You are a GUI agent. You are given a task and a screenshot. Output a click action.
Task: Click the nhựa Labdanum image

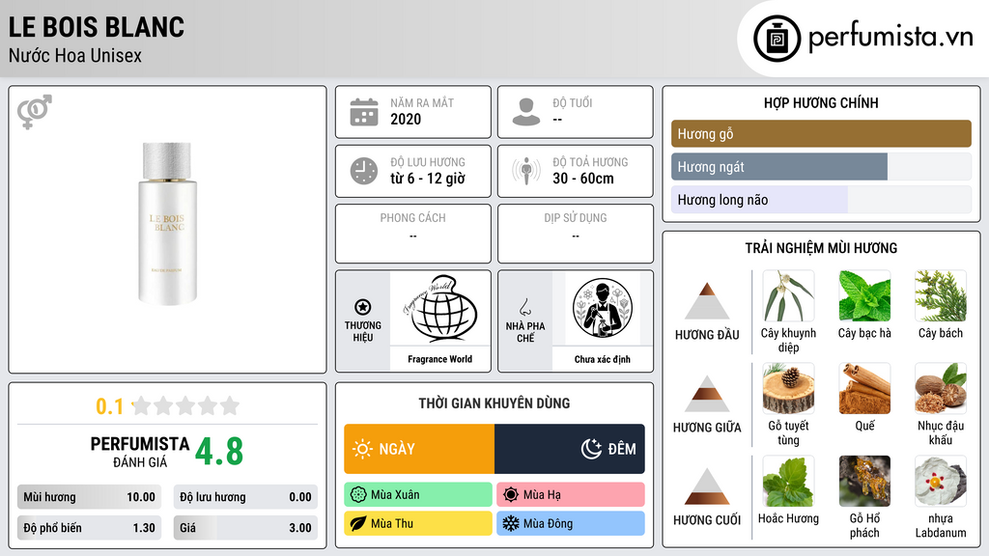(x=941, y=481)
